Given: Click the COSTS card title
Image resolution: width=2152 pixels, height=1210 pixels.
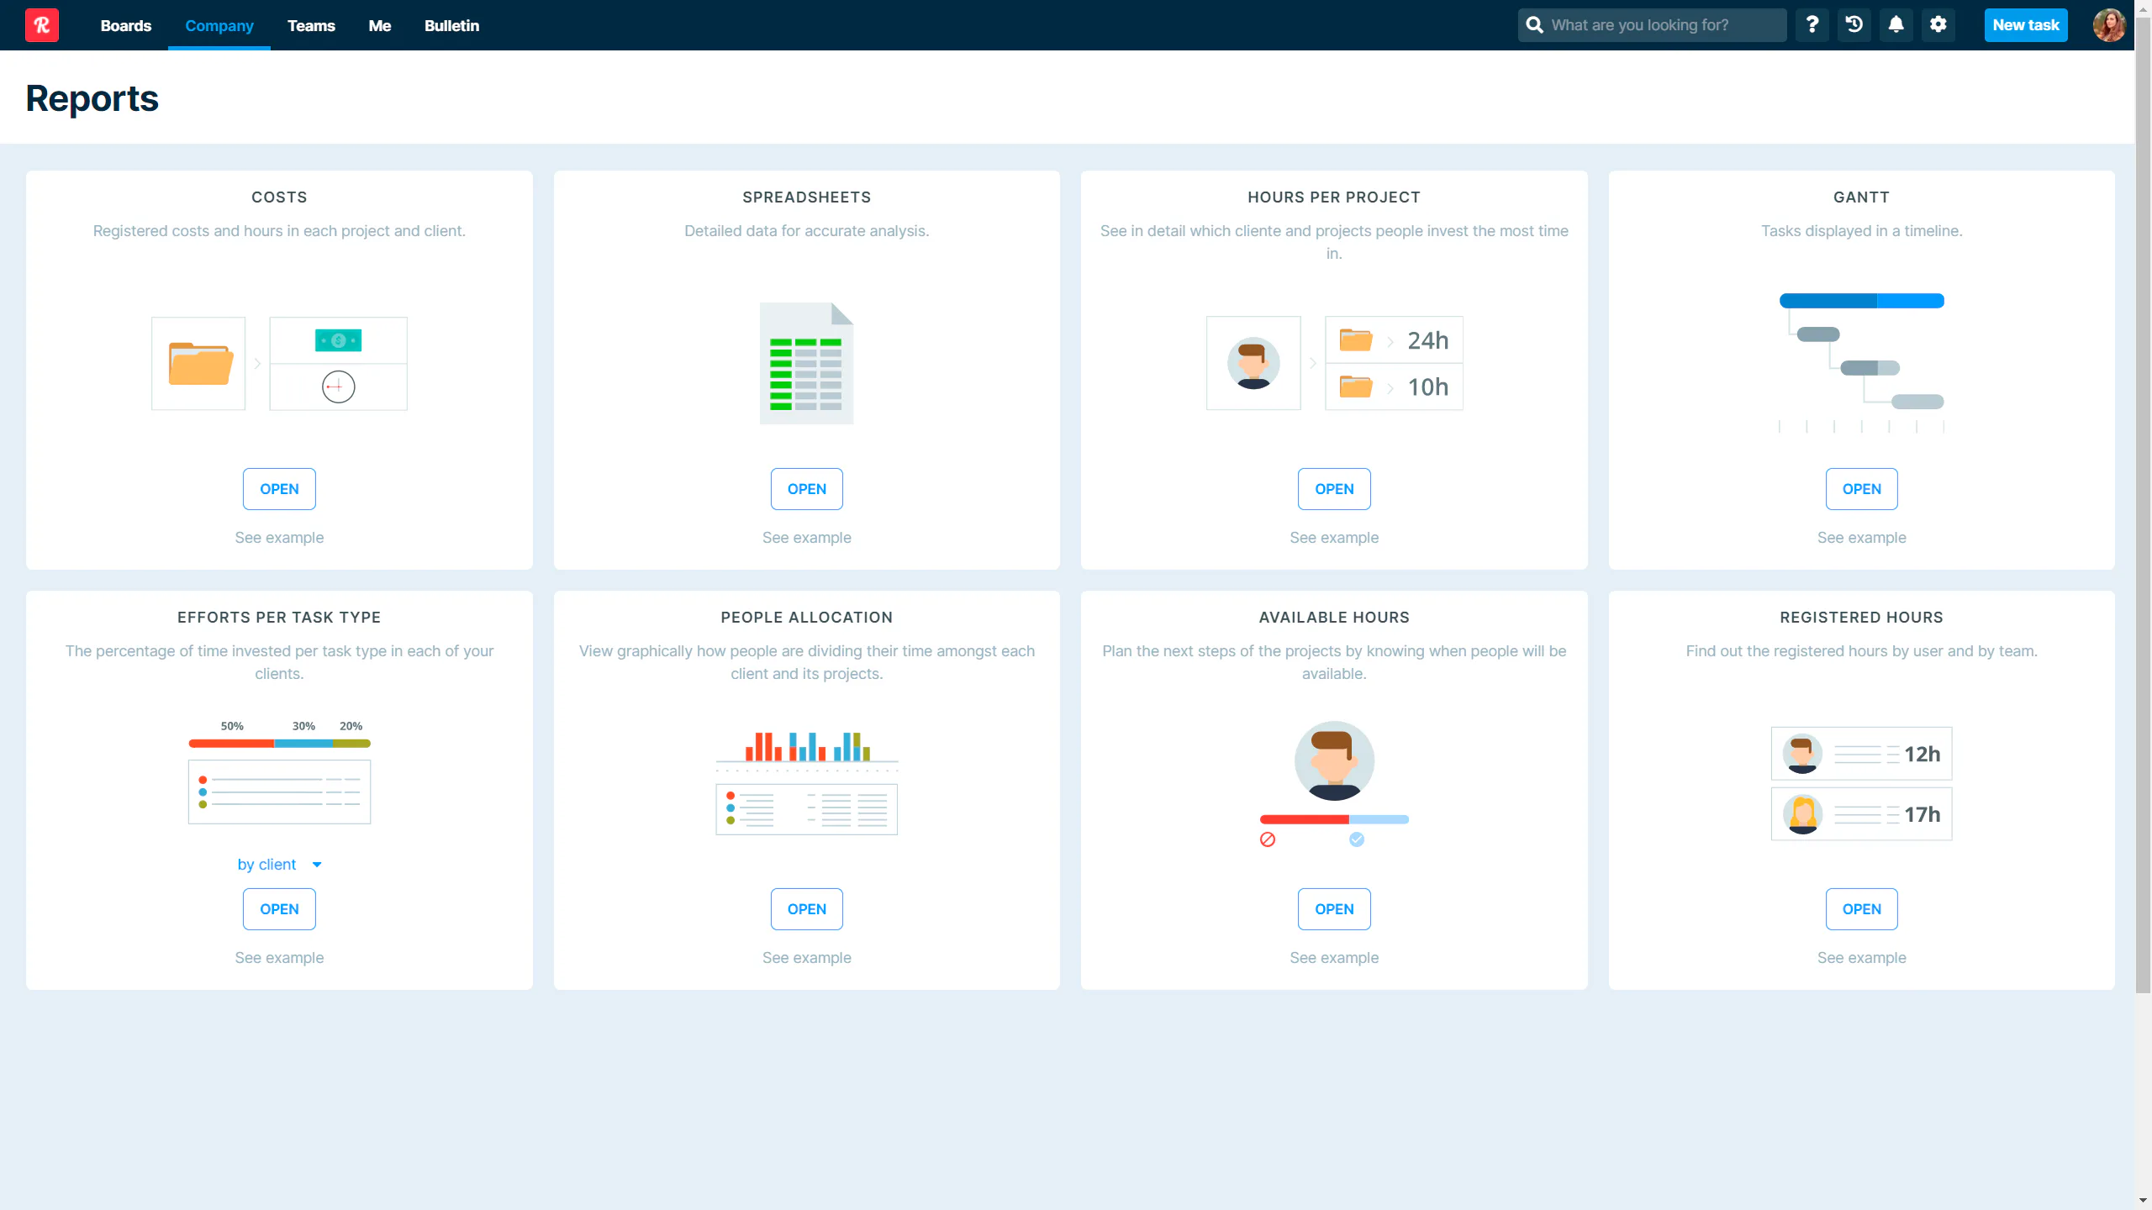Looking at the screenshot, I should [x=279, y=197].
